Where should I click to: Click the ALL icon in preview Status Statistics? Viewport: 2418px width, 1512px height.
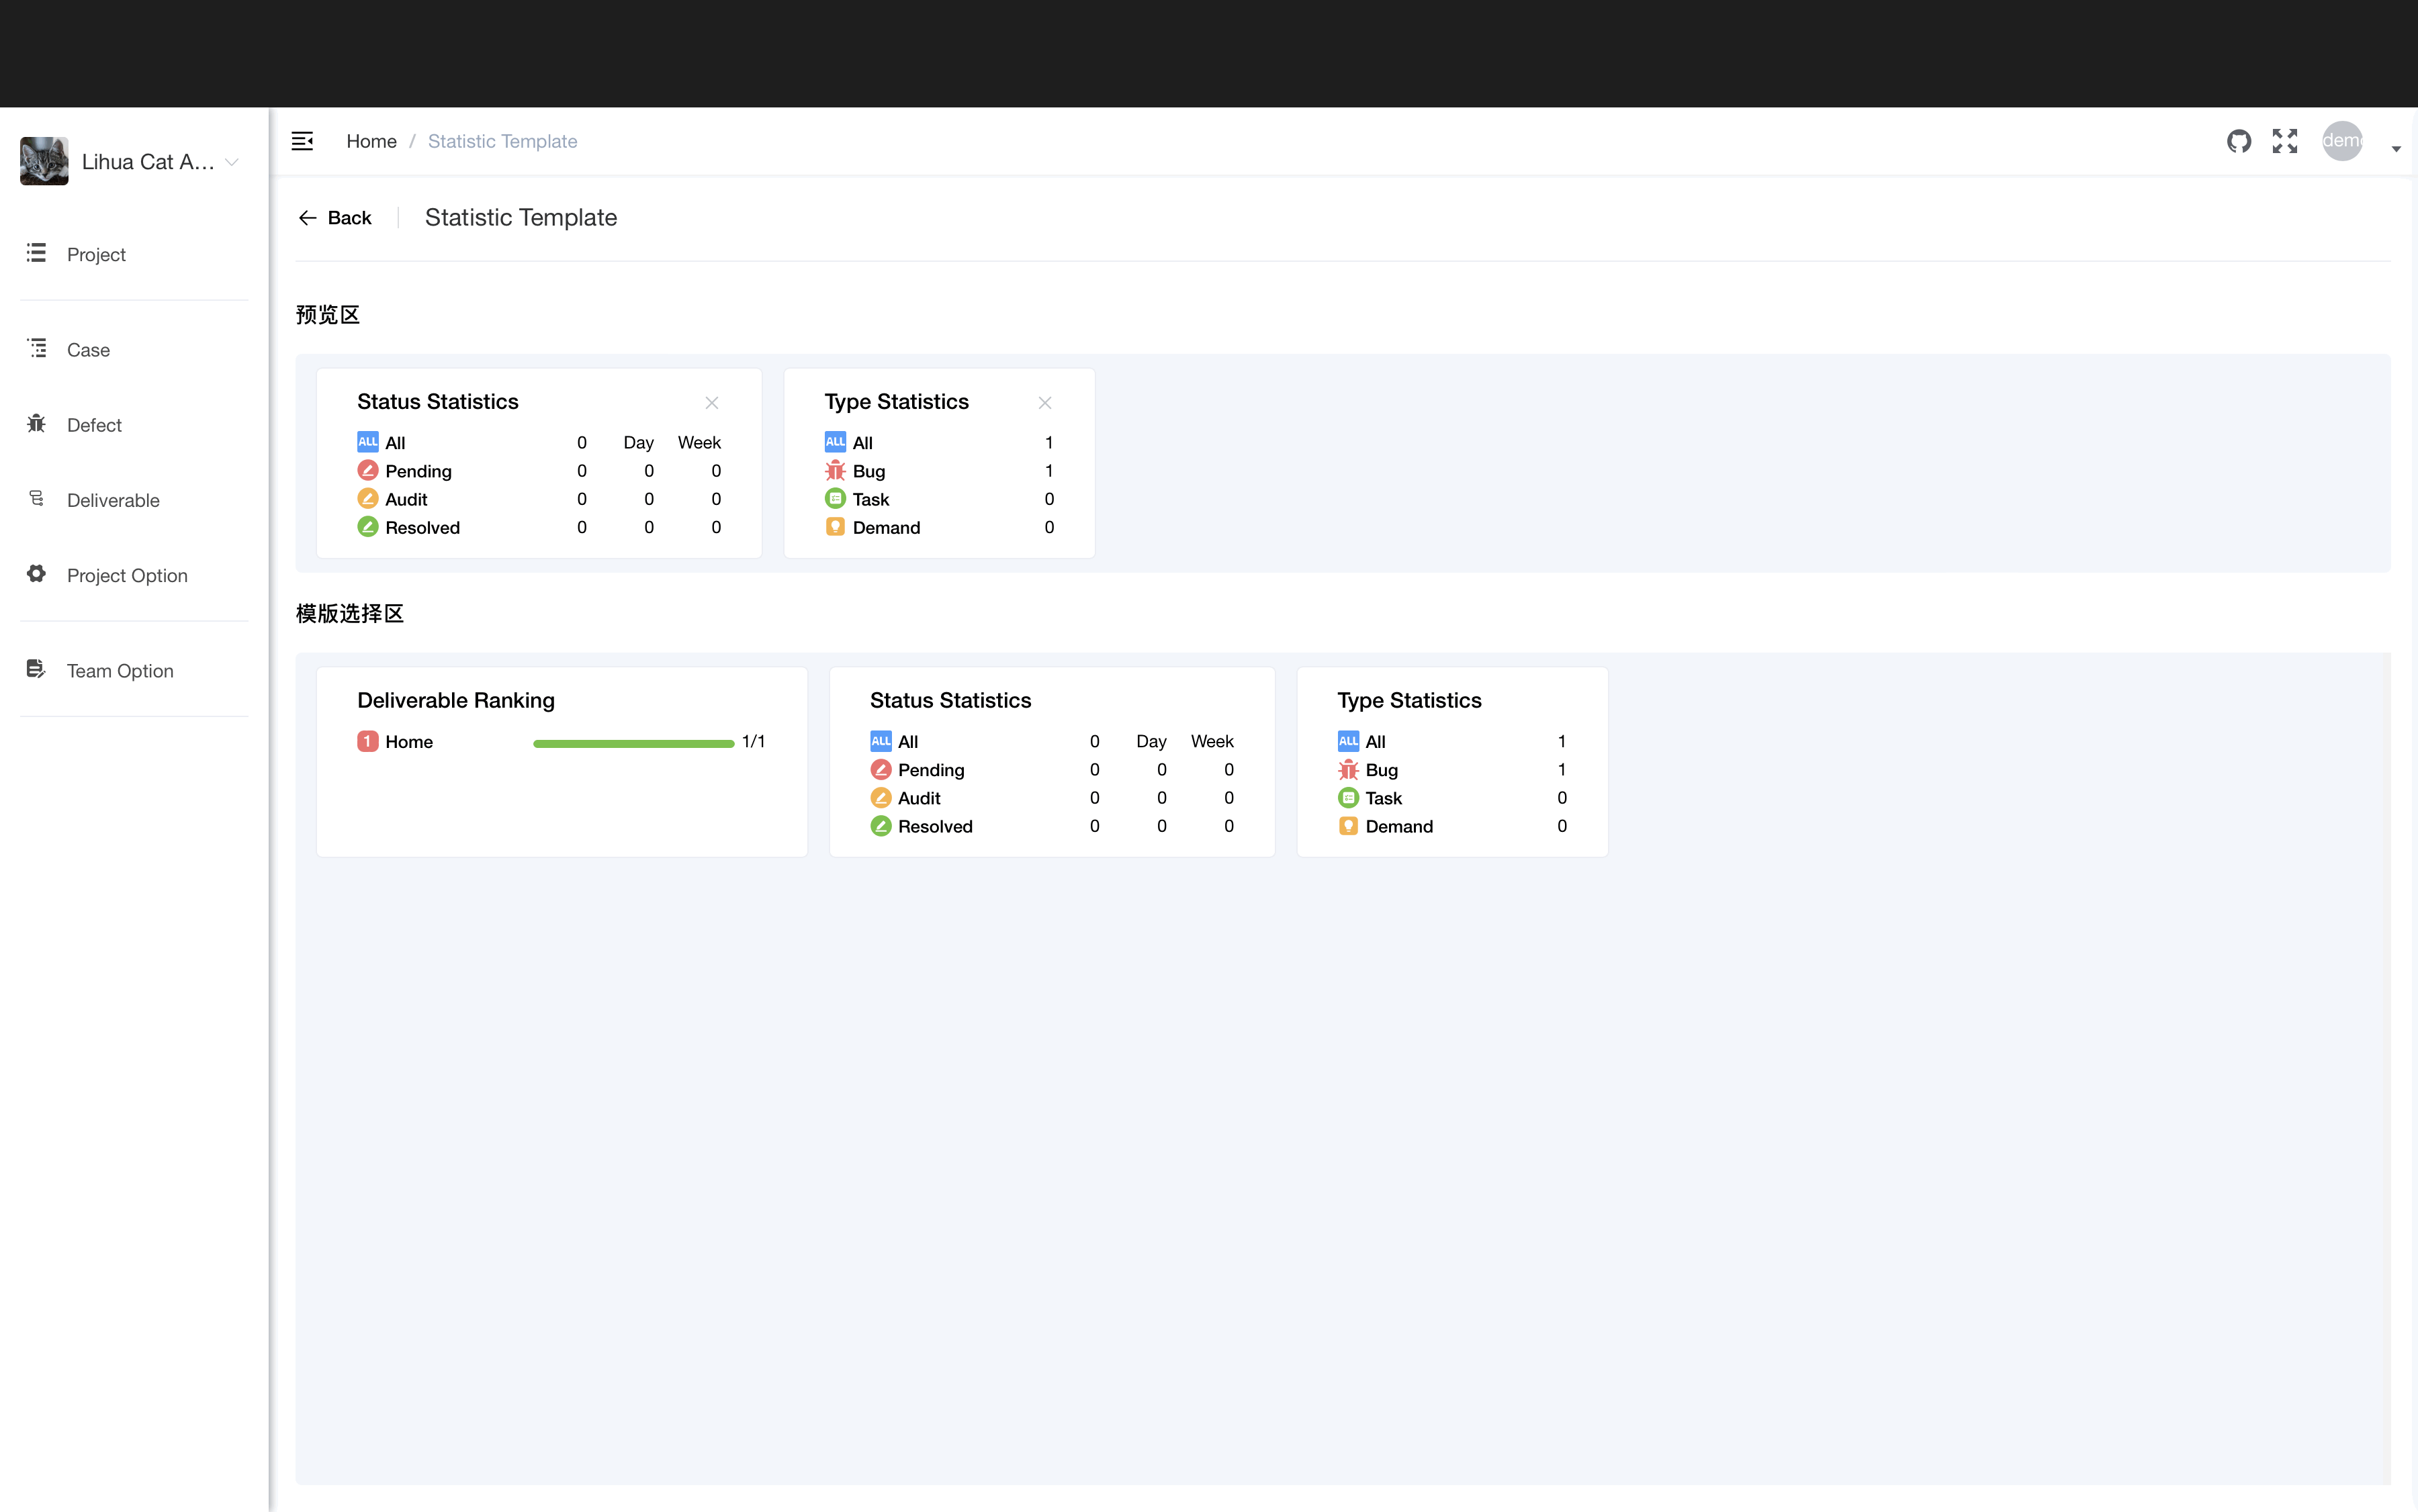(368, 442)
